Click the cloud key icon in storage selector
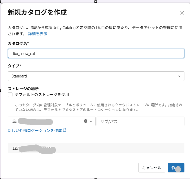The image size is (190, 179). pos(14,121)
